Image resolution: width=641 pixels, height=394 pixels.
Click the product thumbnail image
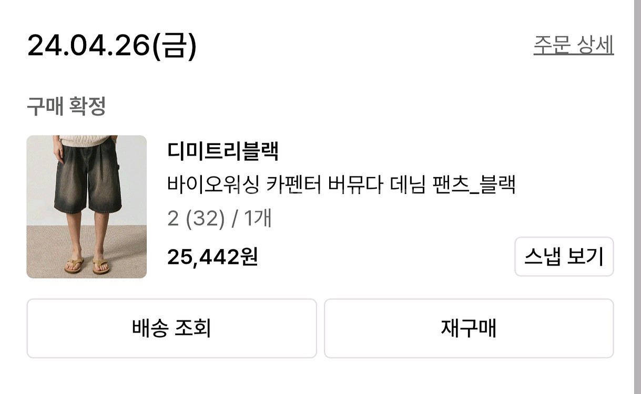tap(87, 206)
